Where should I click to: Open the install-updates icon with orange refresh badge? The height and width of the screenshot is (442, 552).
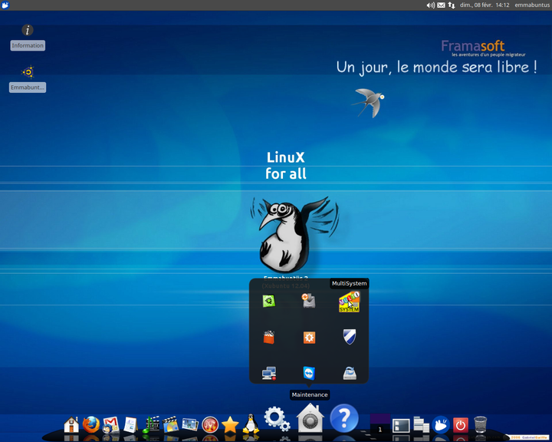(309, 301)
